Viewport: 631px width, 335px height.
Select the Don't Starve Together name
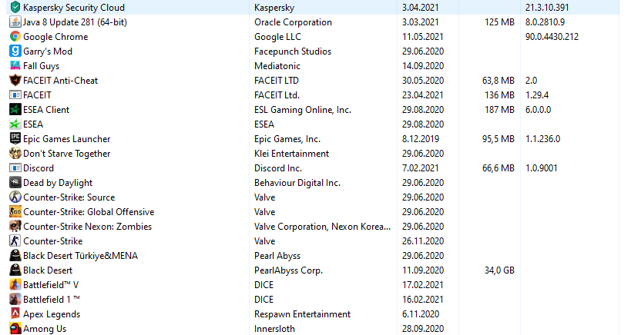click(67, 154)
